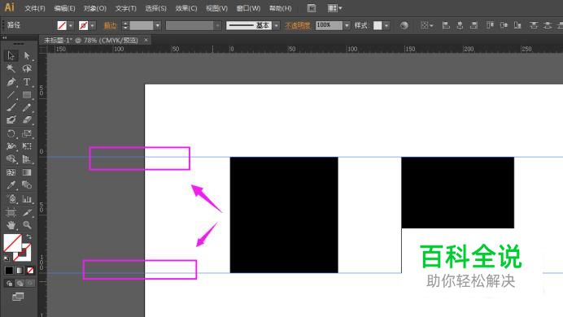563x317 pixels.
Task: Select the Paintbrush tool
Action: click(x=11, y=107)
